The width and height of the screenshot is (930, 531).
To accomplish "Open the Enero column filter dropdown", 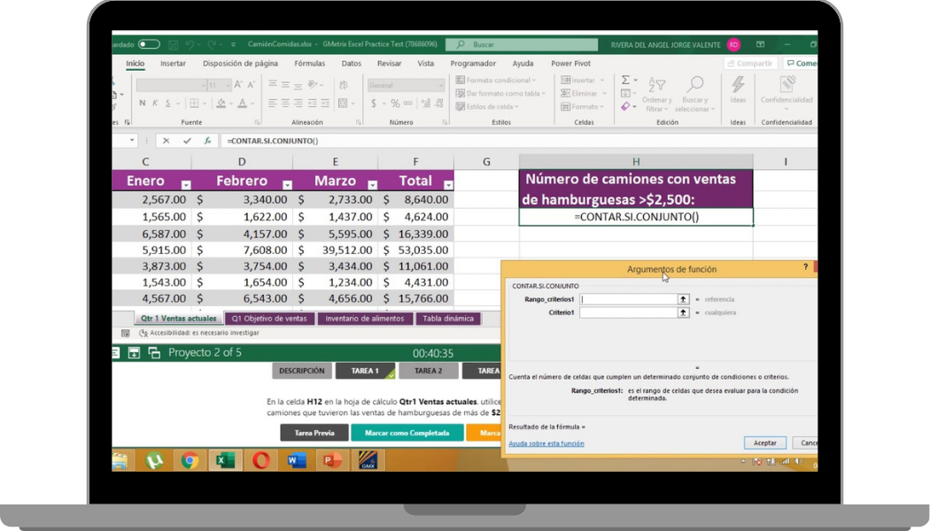I will point(186,185).
